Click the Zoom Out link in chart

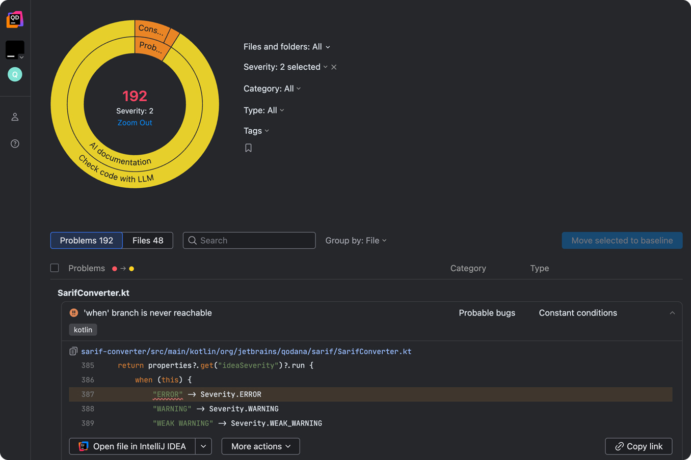(x=135, y=123)
